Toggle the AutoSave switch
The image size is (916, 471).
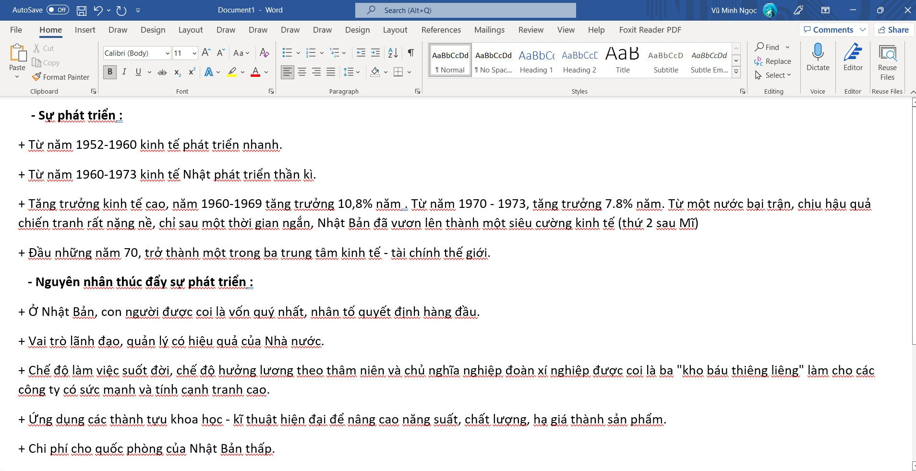click(58, 10)
